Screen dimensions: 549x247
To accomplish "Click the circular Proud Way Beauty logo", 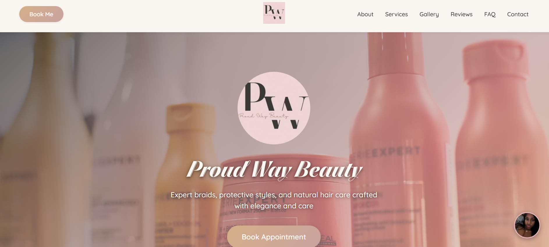I will (274, 108).
